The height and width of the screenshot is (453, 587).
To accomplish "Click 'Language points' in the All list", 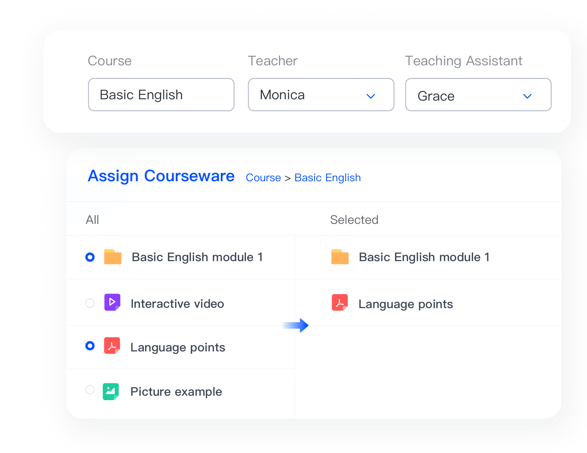I will tap(178, 348).
